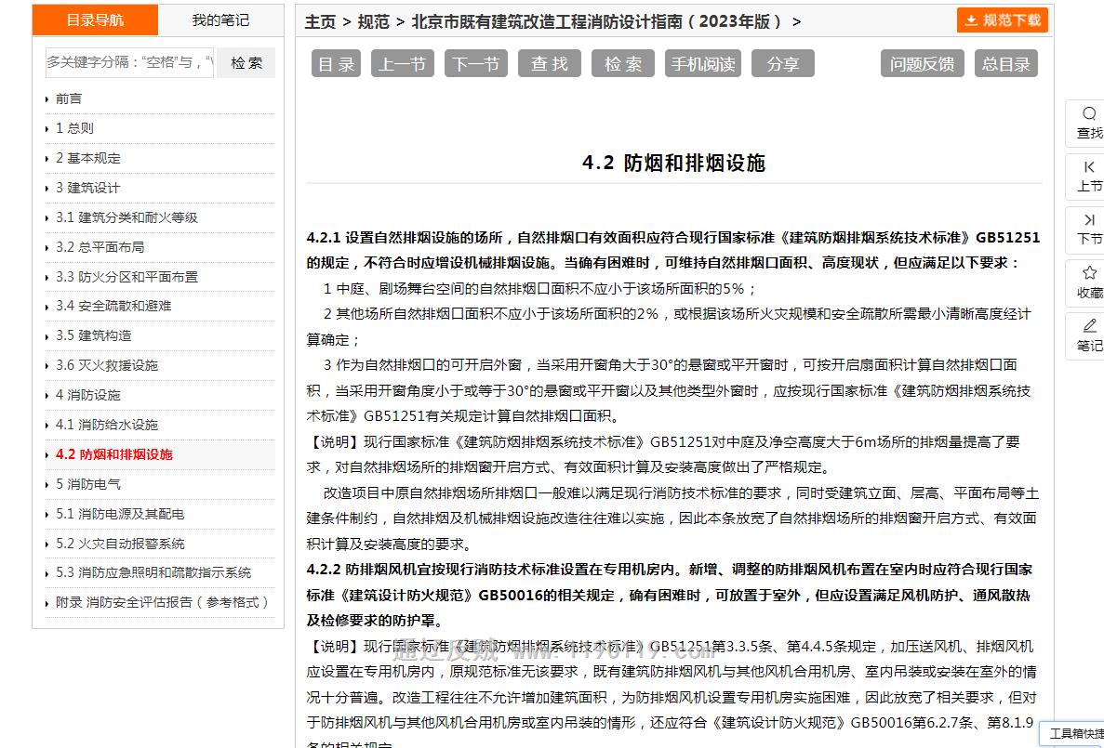The width and height of the screenshot is (1104, 748).
Task: Click the orange 规范下载 button
Action: point(1002,20)
